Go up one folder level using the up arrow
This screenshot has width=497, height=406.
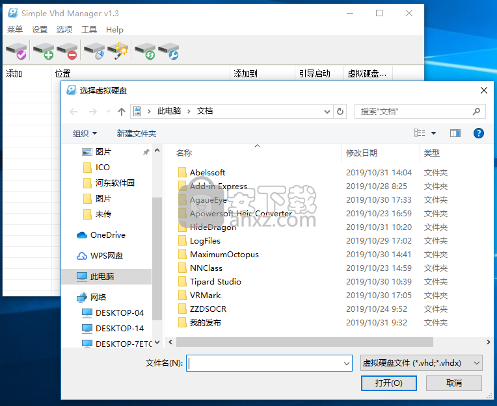click(122, 111)
